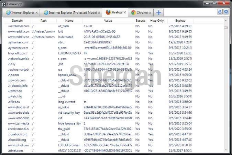Image resolution: width=232 pixels, height=155 pixels.
Task: Sort by the Secure column header
Action: click(140, 21)
